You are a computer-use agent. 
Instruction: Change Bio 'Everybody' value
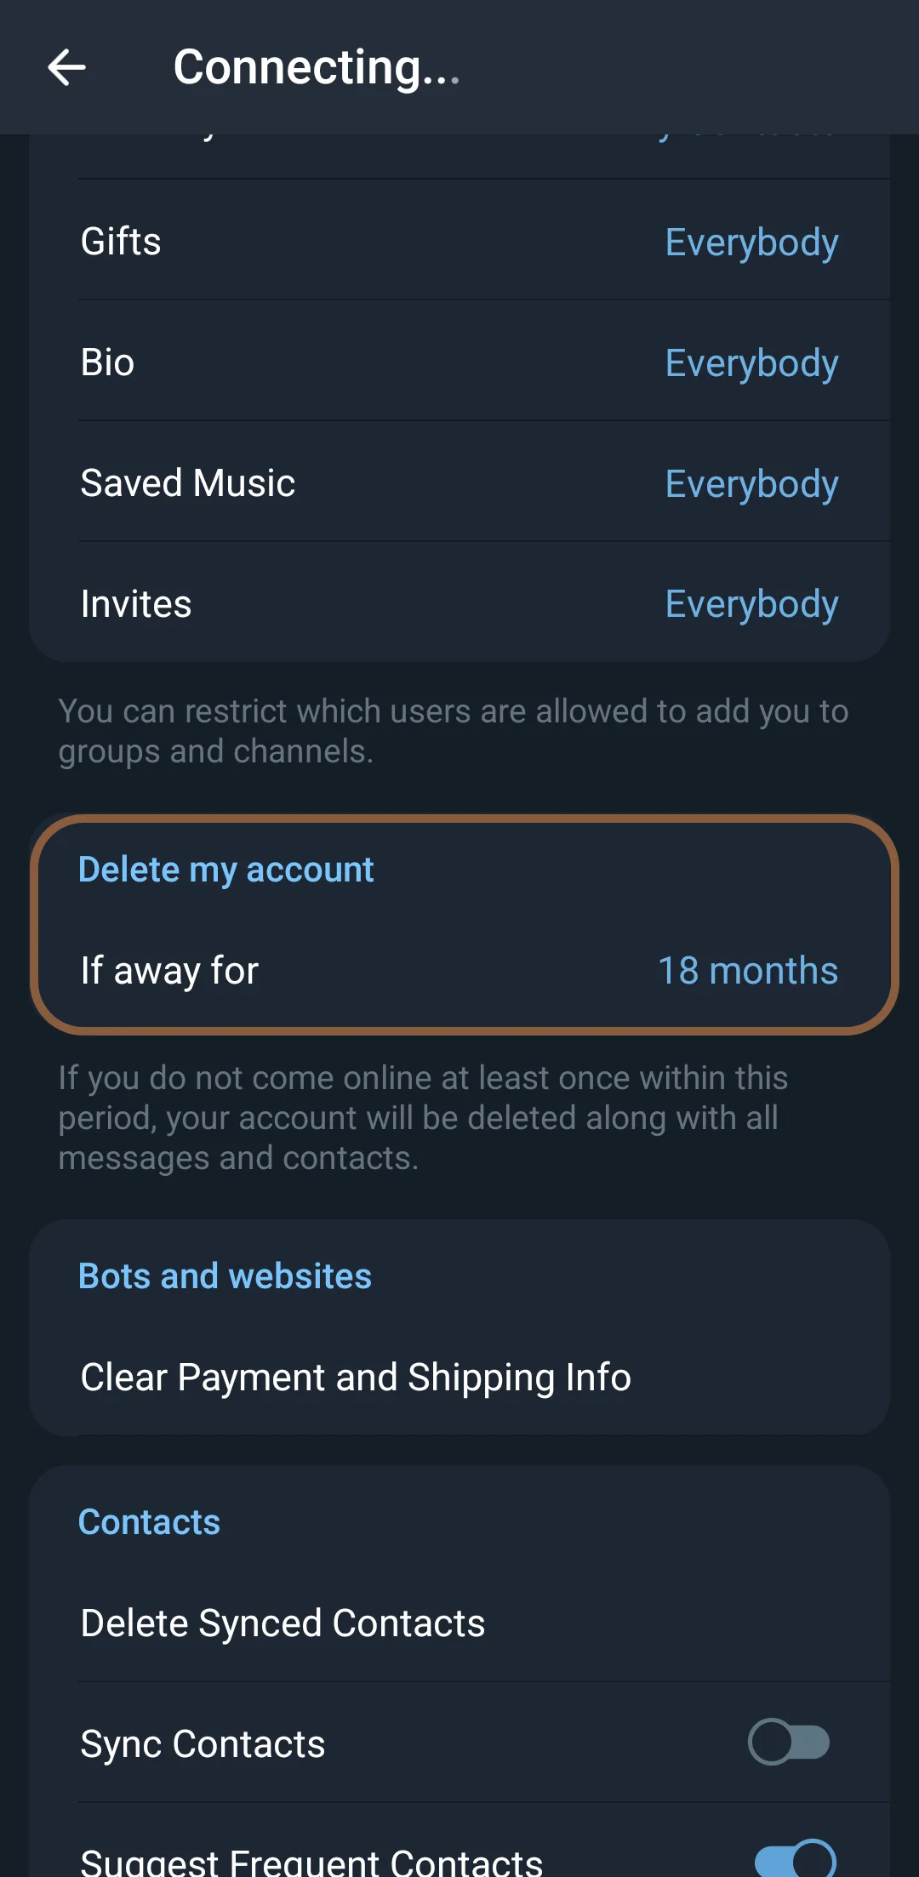pyautogui.click(x=751, y=363)
